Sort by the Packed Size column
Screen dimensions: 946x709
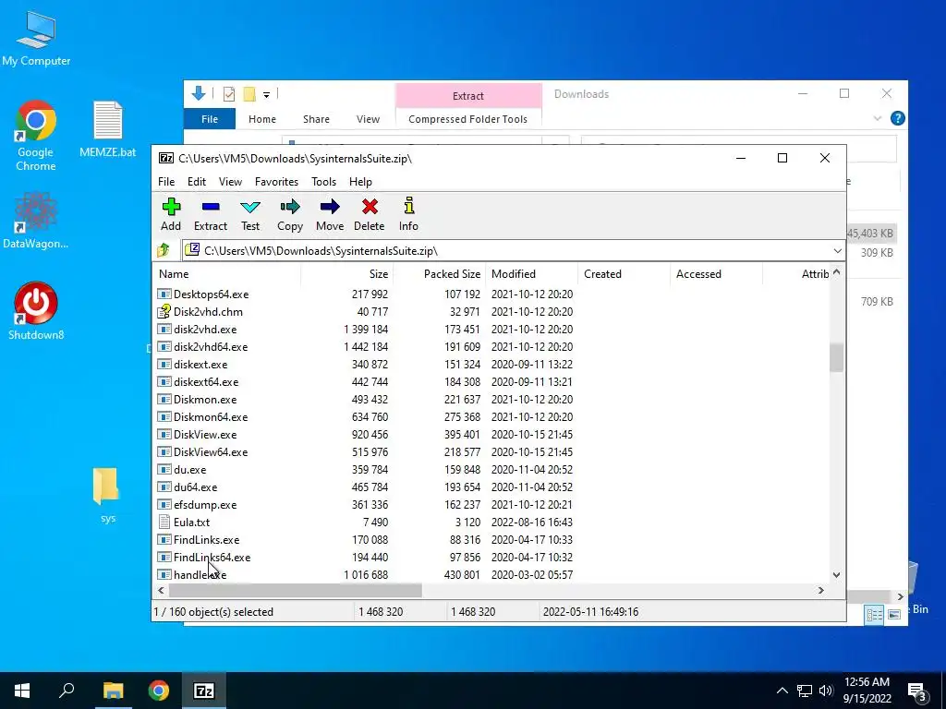point(439,273)
